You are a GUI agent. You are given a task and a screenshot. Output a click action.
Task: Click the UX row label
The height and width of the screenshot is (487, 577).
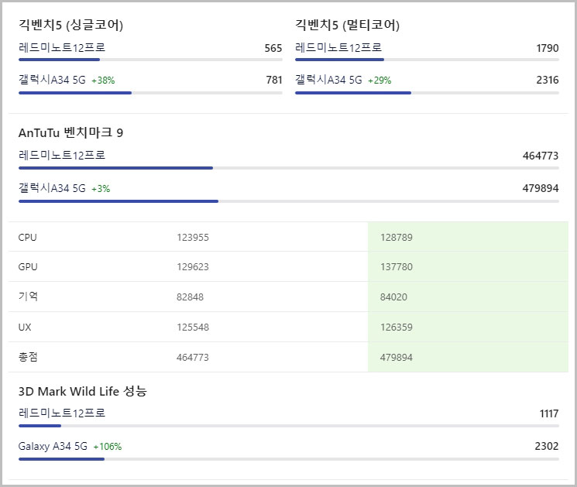pyautogui.click(x=25, y=328)
